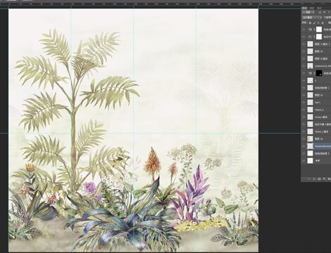
Task: Select the Group 2 副本 layer name
Action: coord(321,117)
